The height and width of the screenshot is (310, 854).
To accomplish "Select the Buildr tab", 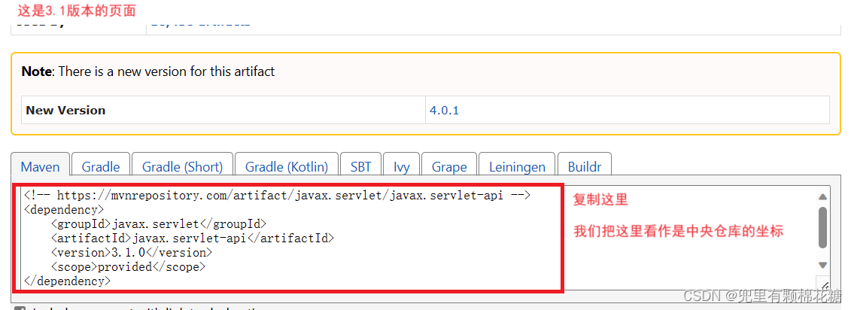I will (x=585, y=165).
